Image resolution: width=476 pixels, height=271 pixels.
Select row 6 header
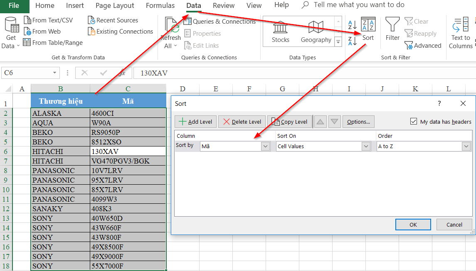tap(6, 151)
